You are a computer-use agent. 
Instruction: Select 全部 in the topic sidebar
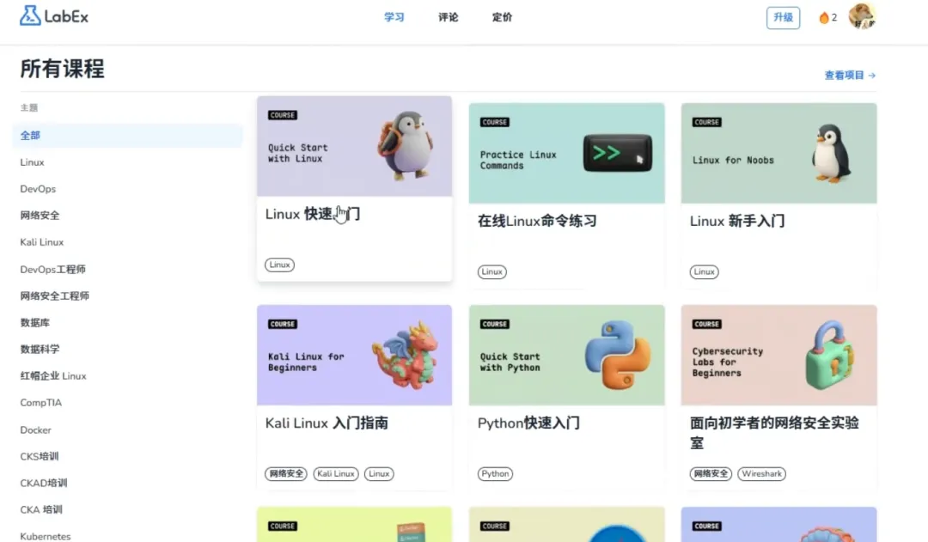(127, 136)
